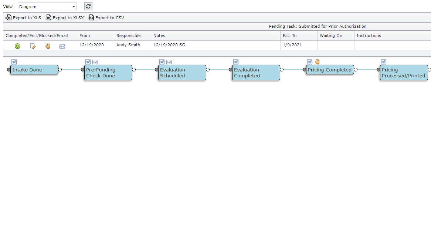Toggle checkbox above Evaluation Completed node
The image size is (431, 228).
coord(236,62)
